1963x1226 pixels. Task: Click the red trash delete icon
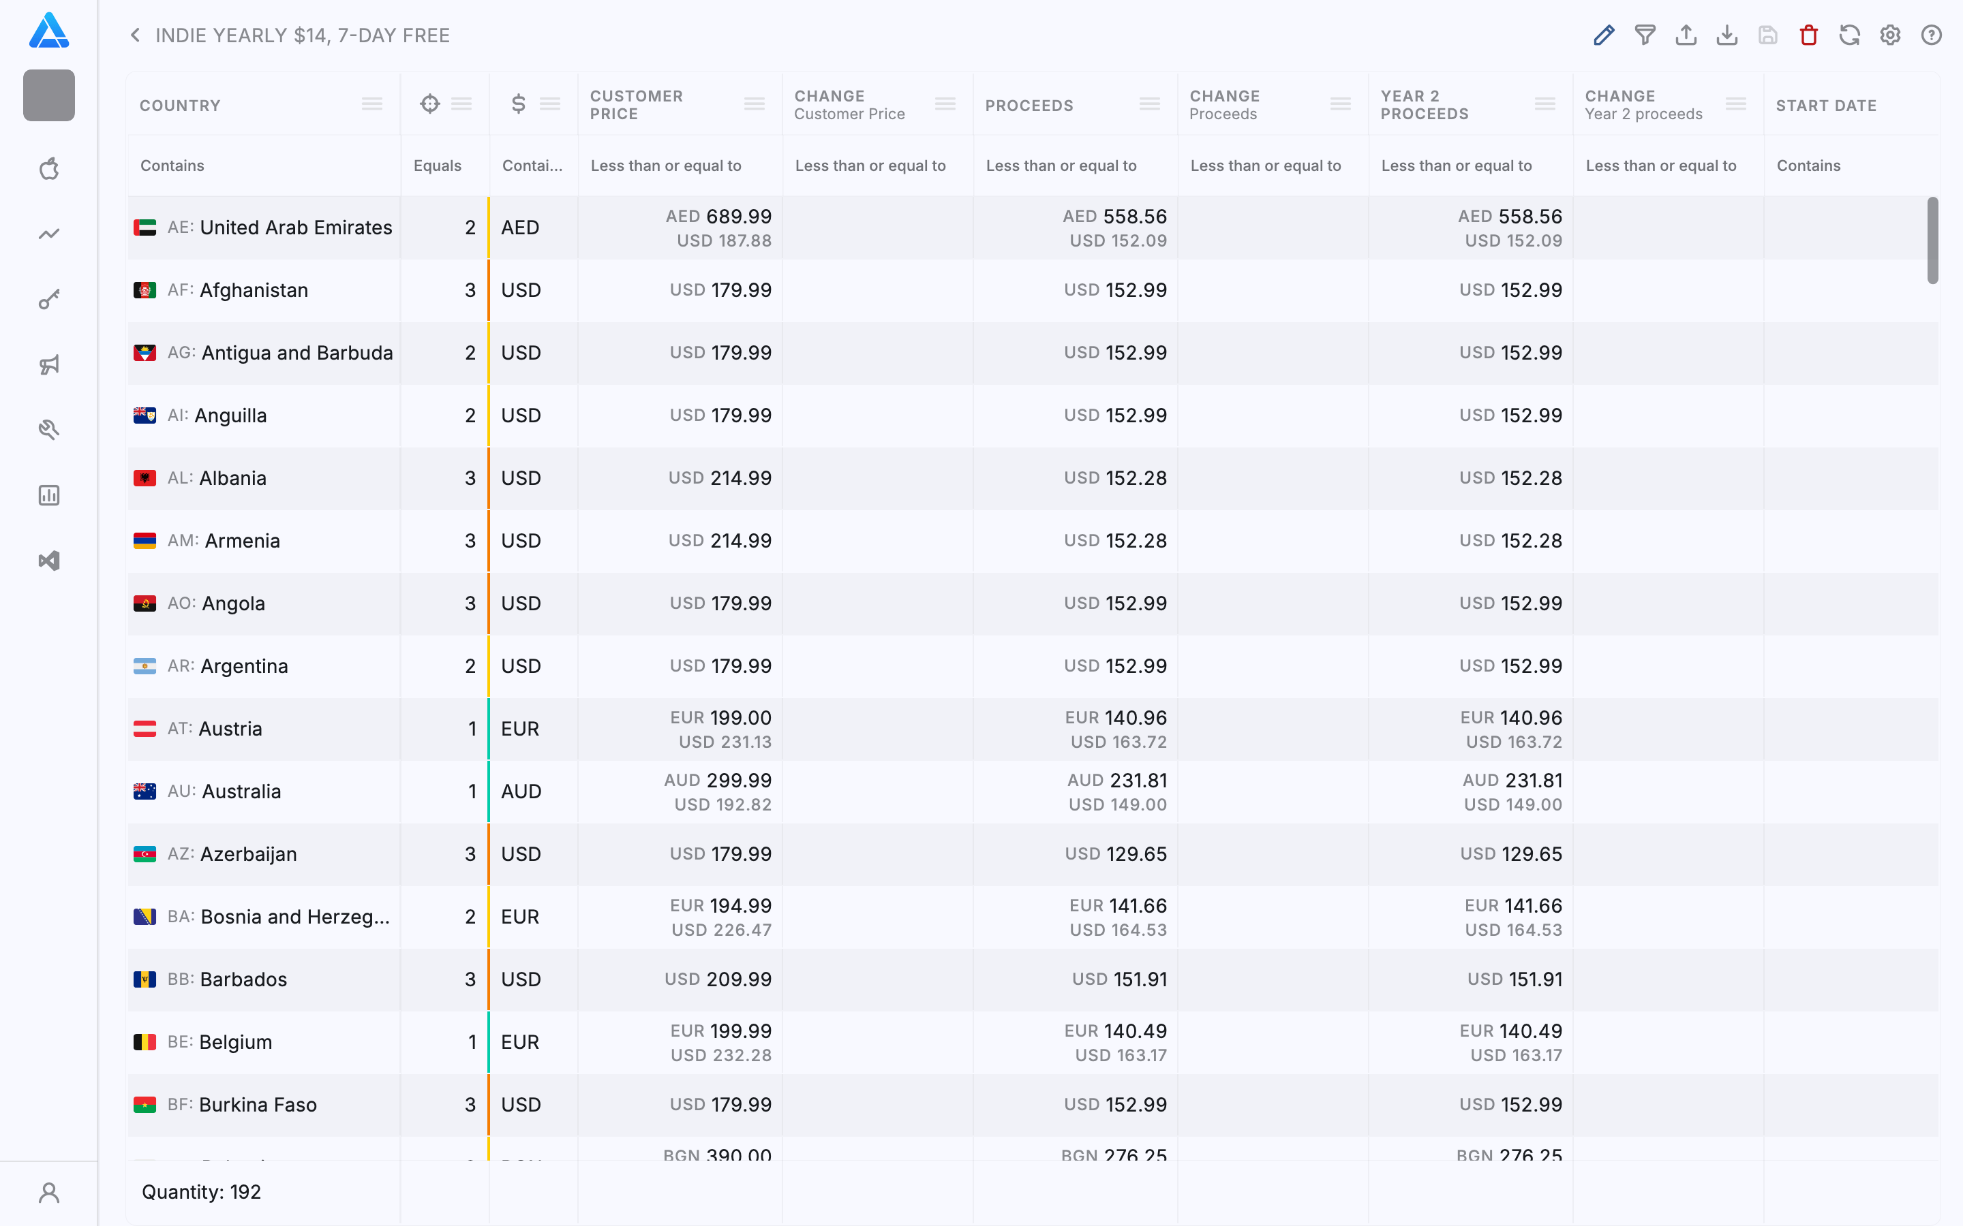(x=1809, y=35)
